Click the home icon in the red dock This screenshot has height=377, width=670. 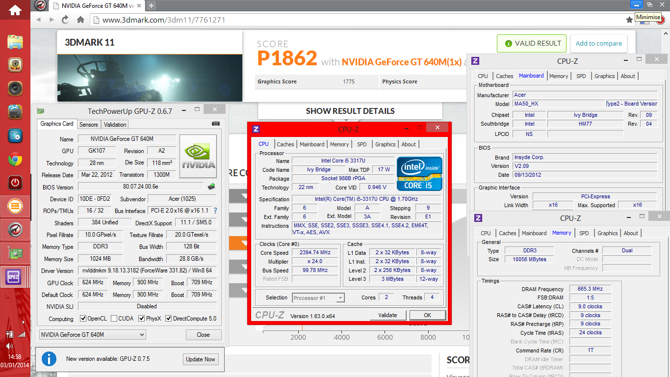(x=15, y=9)
